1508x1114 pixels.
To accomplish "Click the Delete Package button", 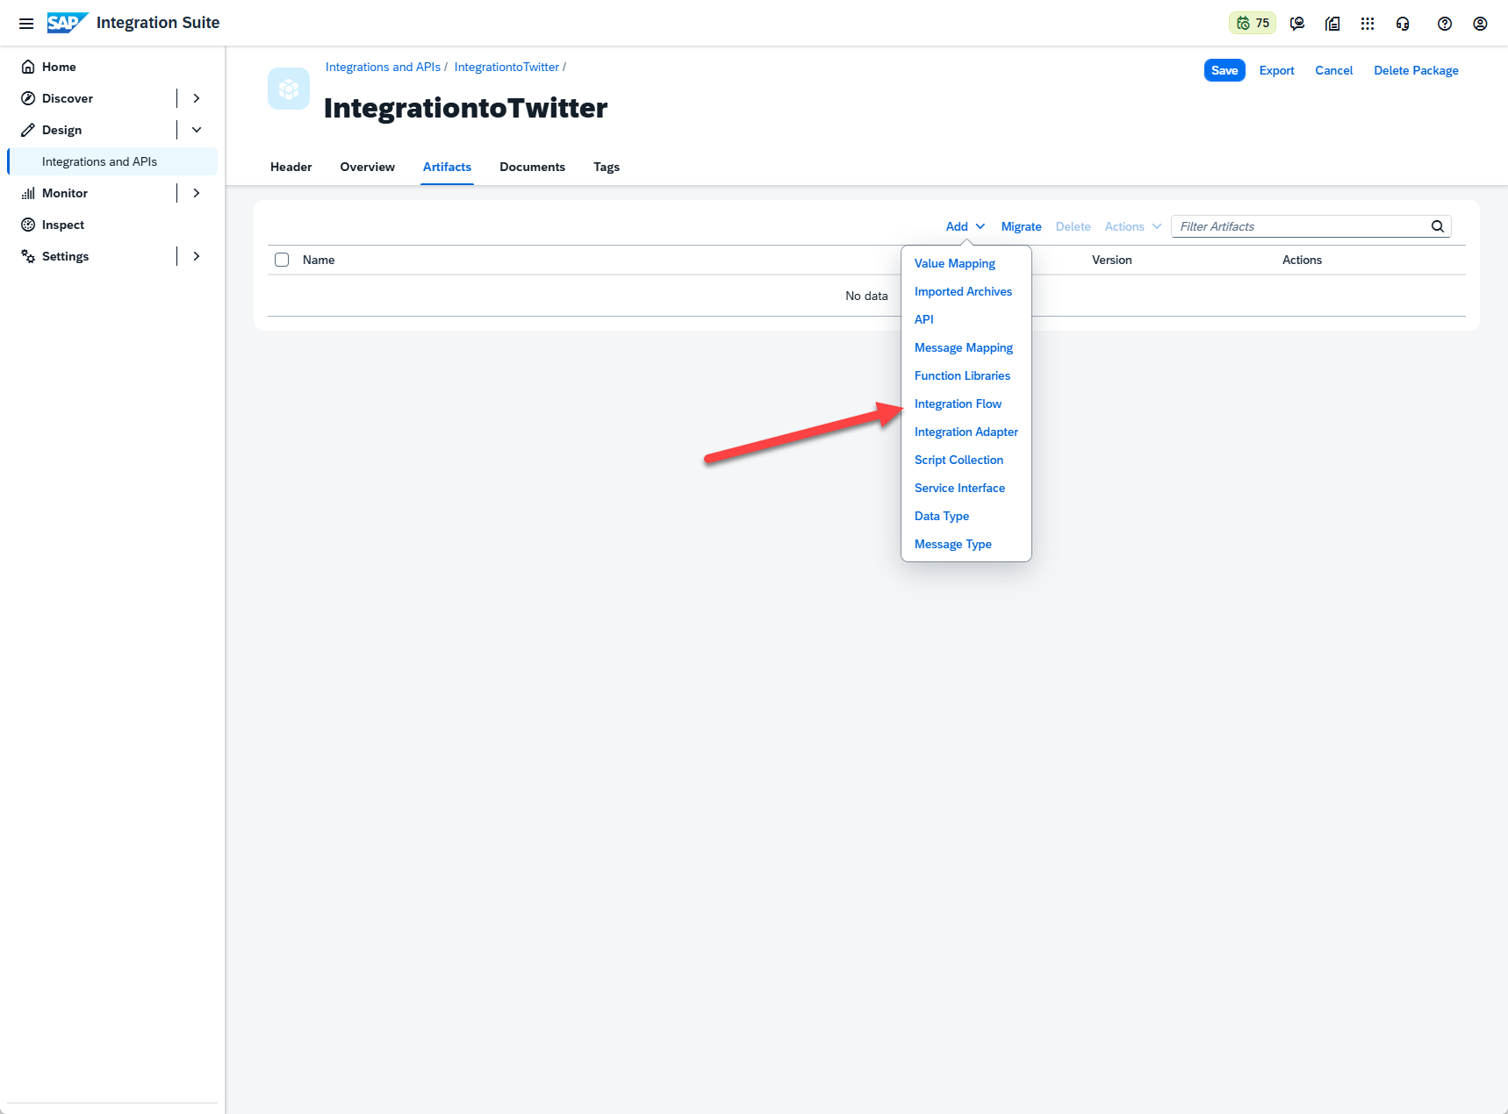I will (x=1415, y=70).
